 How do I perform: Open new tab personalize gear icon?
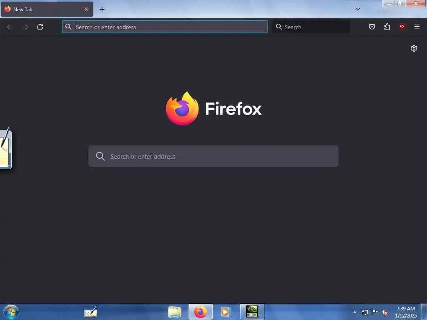414,48
